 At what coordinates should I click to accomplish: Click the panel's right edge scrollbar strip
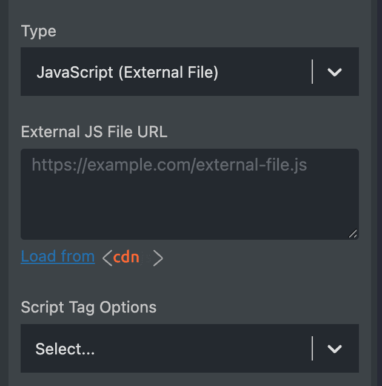coord(380,193)
